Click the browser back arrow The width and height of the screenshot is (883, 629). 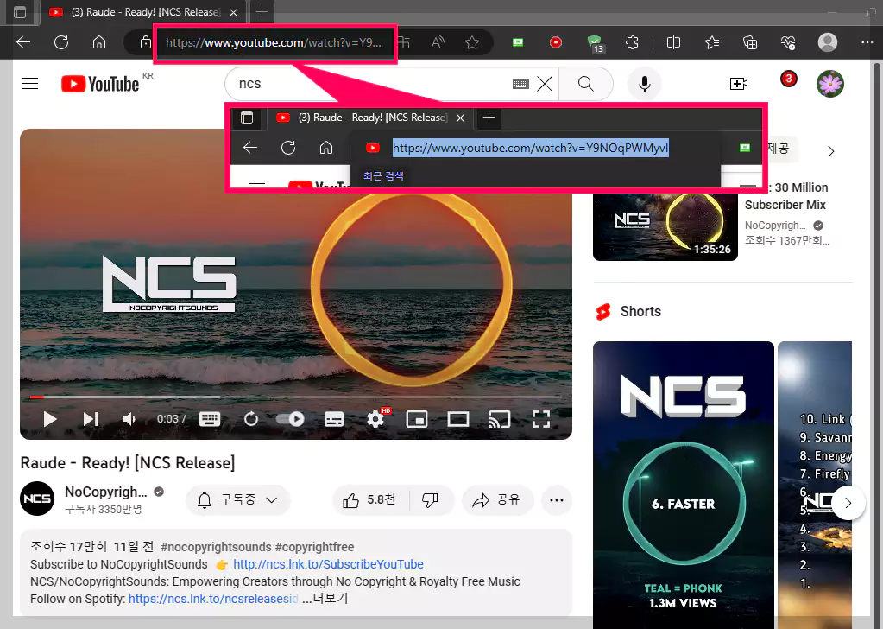(23, 42)
